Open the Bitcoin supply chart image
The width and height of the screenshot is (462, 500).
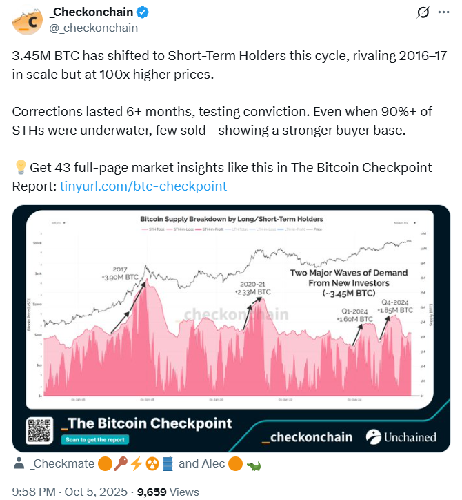(231, 311)
